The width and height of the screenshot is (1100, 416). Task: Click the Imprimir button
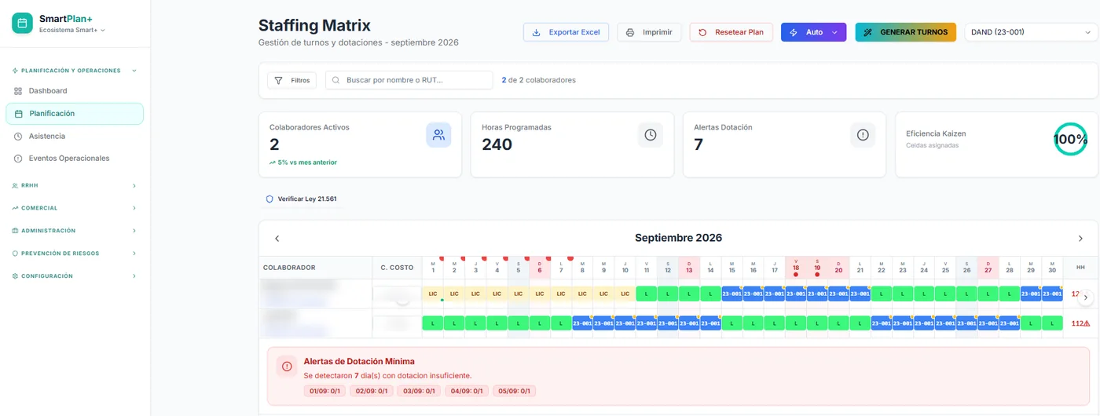(649, 32)
